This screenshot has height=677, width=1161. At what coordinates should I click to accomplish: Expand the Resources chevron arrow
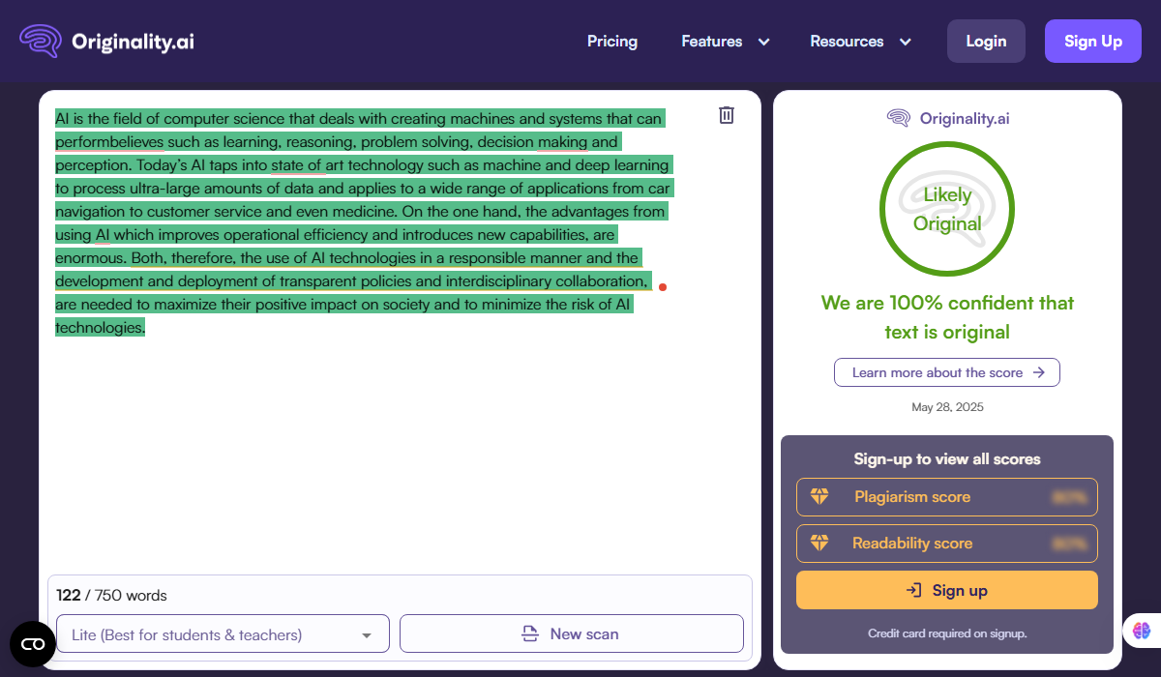[x=905, y=42]
